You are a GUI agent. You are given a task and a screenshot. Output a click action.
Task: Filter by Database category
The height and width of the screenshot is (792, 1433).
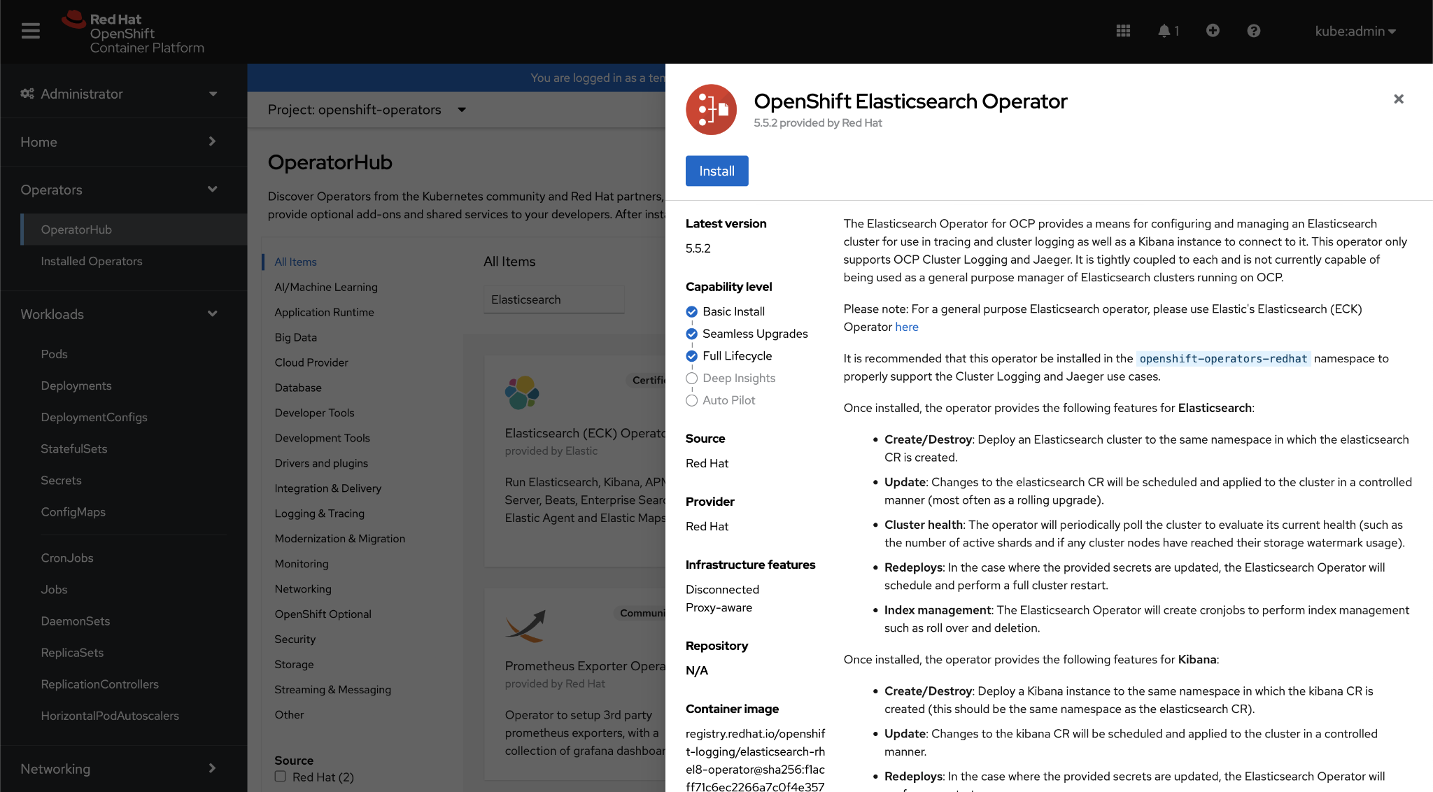click(x=298, y=388)
